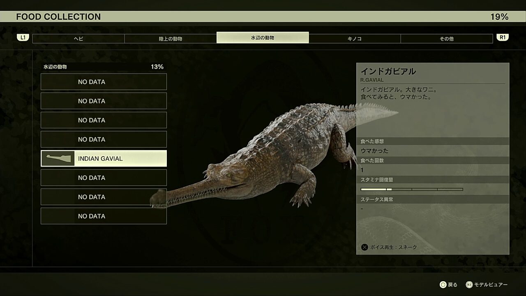Click the 水辺の動物 list heading
Image resolution: width=526 pixels, height=296 pixels.
click(x=55, y=67)
